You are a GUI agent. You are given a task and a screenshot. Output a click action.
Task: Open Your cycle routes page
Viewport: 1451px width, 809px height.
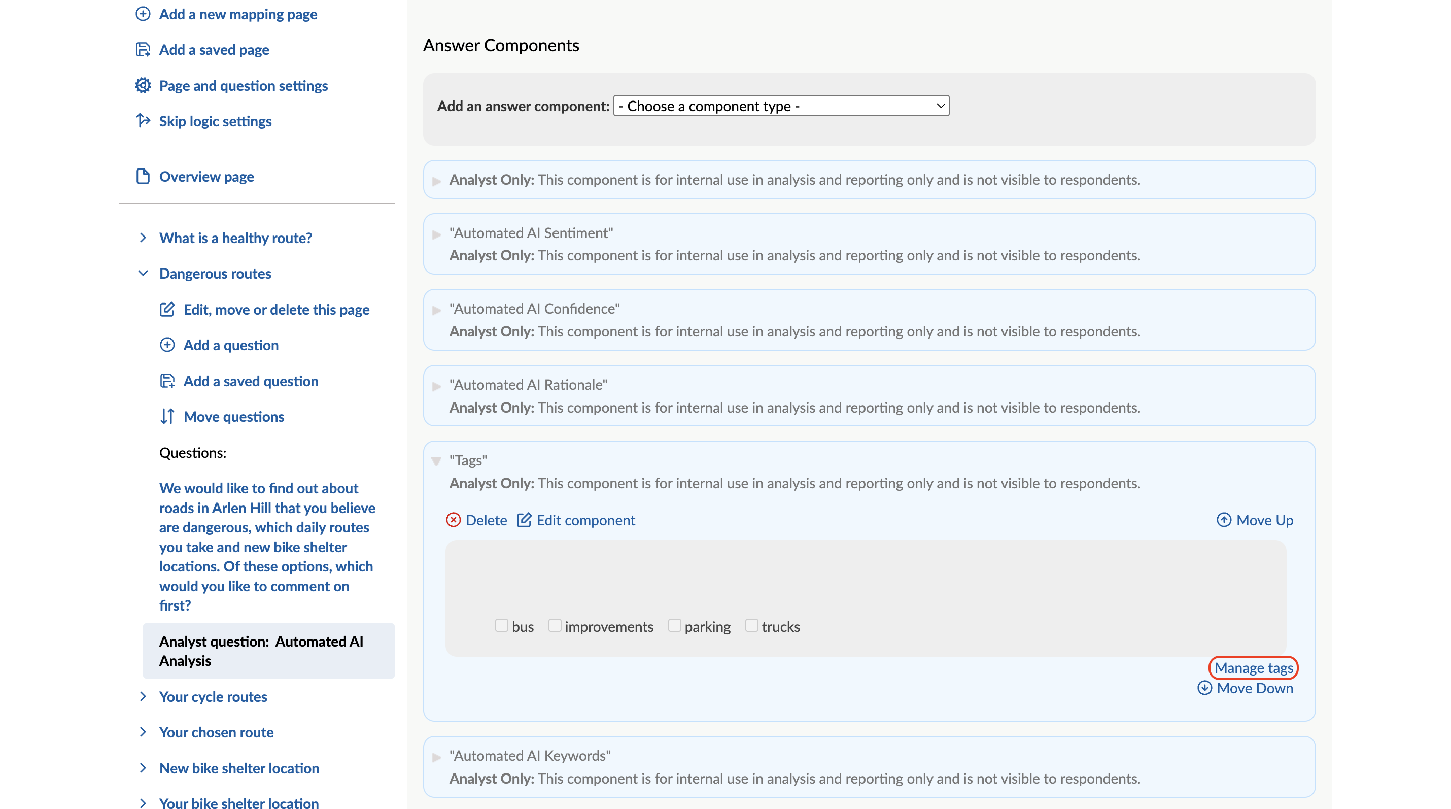pos(213,697)
